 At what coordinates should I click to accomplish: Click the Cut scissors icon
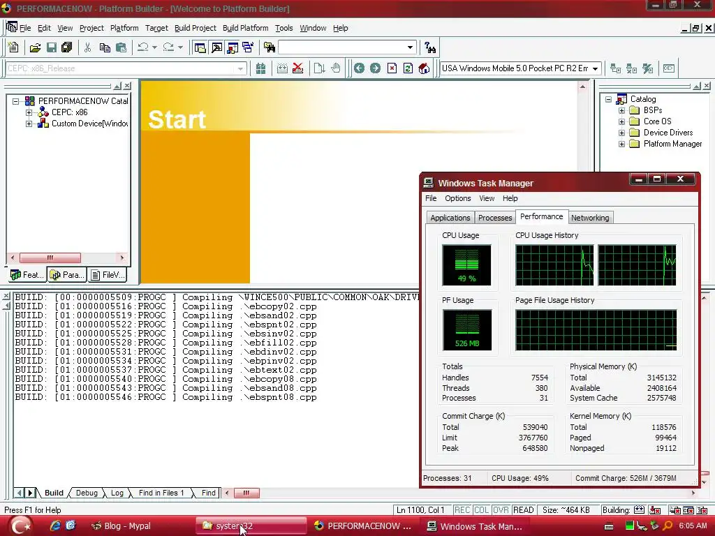coord(87,47)
